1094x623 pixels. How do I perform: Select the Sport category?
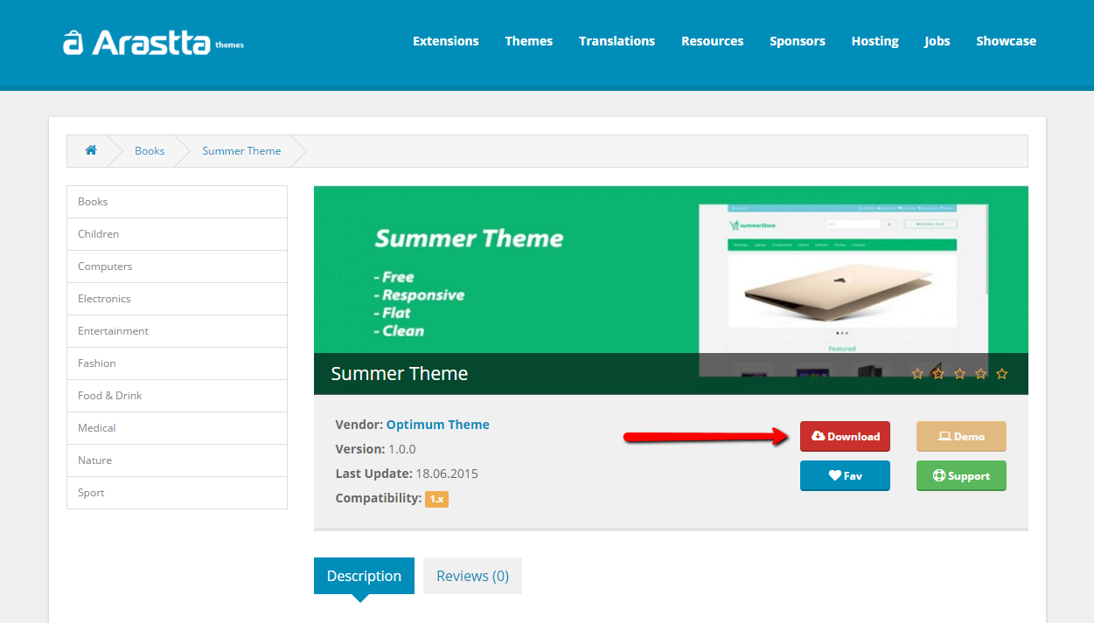177,493
